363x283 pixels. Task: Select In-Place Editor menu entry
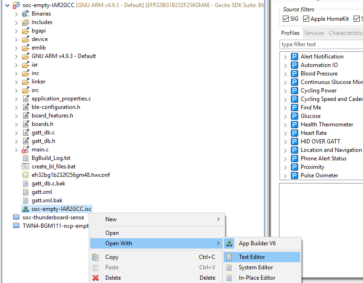[257, 278]
